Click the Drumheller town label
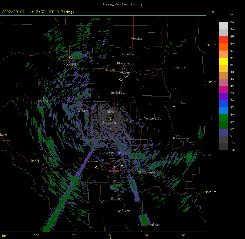 181,138
